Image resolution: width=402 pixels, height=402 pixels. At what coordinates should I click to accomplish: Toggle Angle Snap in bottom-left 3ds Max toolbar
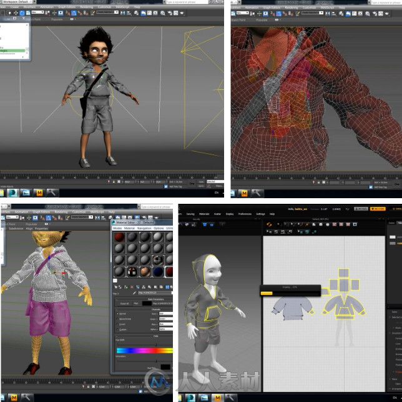[x=48, y=218]
